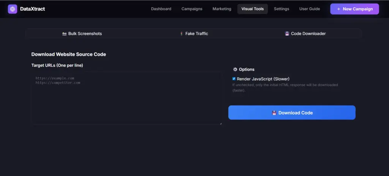Click the Target URLs textarea resize handle
The height and width of the screenshot is (176, 389).
click(x=221, y=123)
